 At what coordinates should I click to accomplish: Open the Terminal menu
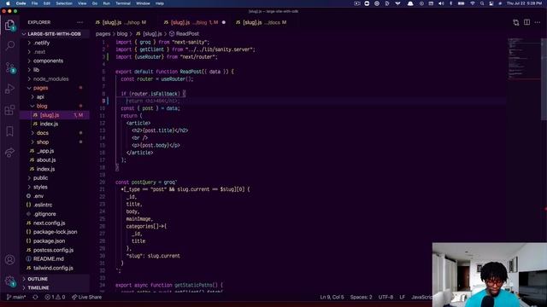click(123, 3)
